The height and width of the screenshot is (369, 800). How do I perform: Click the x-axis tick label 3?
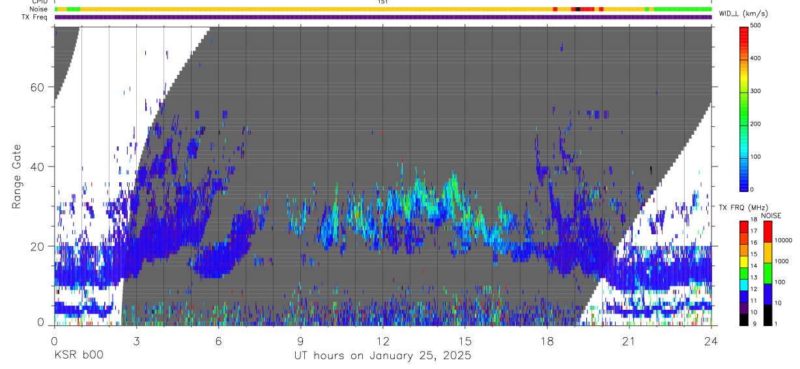coord(136,342)
